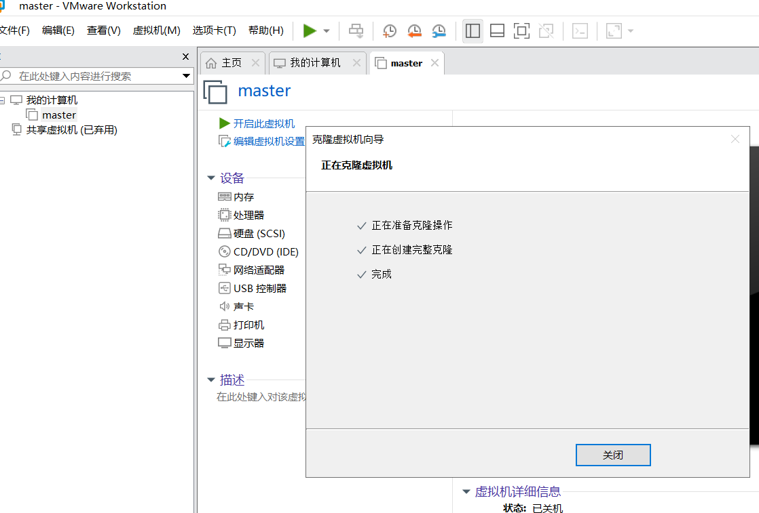
Task: Click the USB 控制器 device icon
Action: (224, 288)
